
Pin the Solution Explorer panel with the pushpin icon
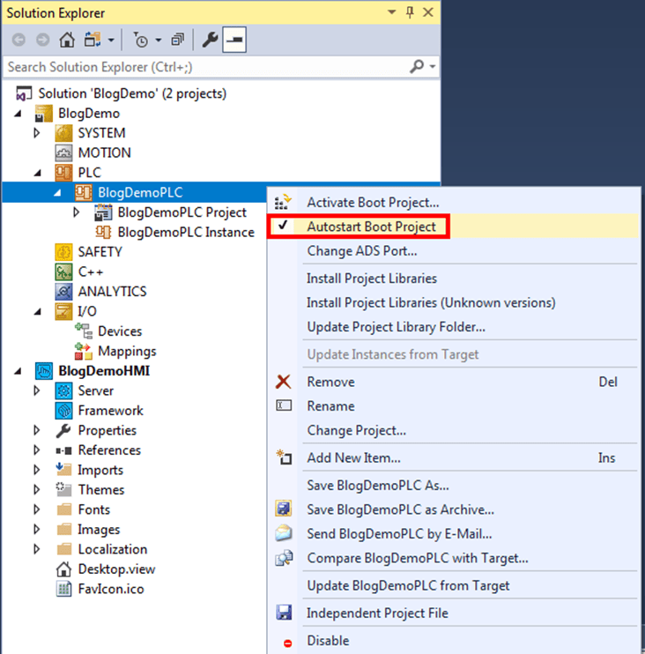coord(409,13)
